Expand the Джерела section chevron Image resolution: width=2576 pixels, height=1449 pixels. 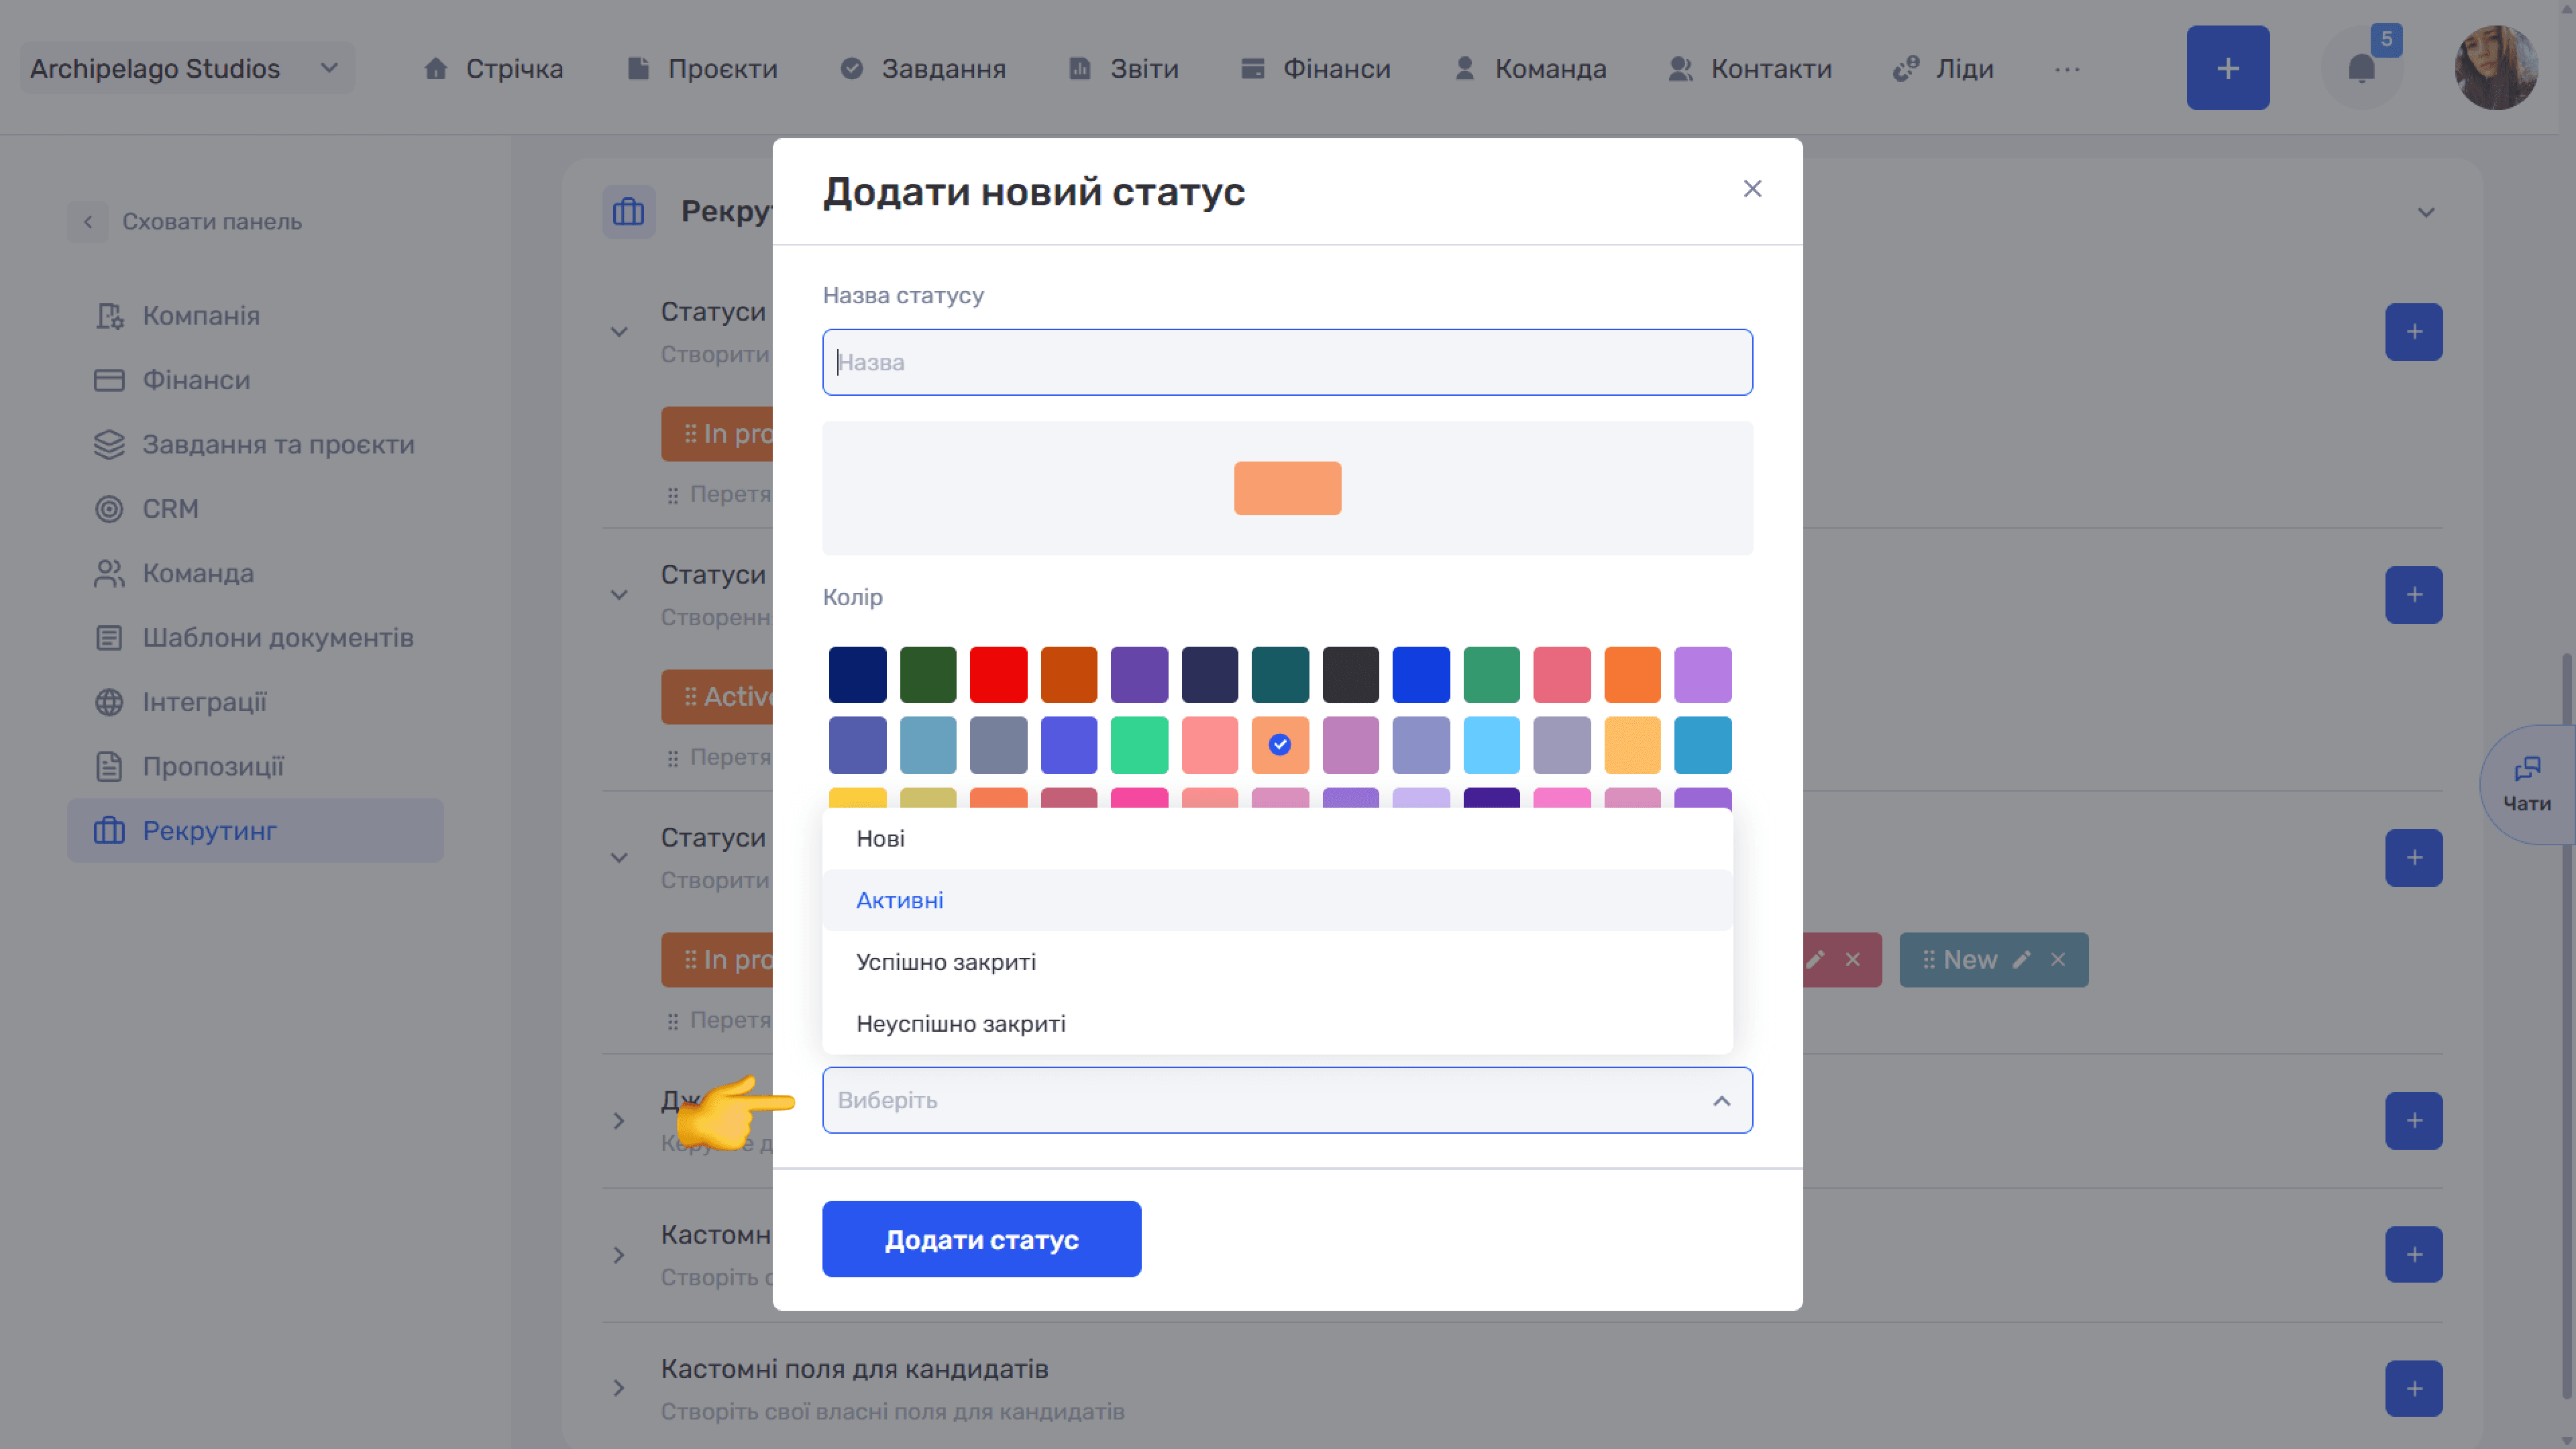619,1121
